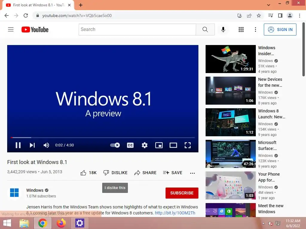Bookmark this tab with the star

[259, 16]
